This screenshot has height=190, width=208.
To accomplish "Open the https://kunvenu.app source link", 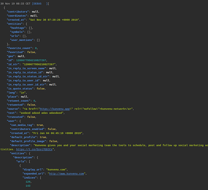I will (x=55, y=109).
